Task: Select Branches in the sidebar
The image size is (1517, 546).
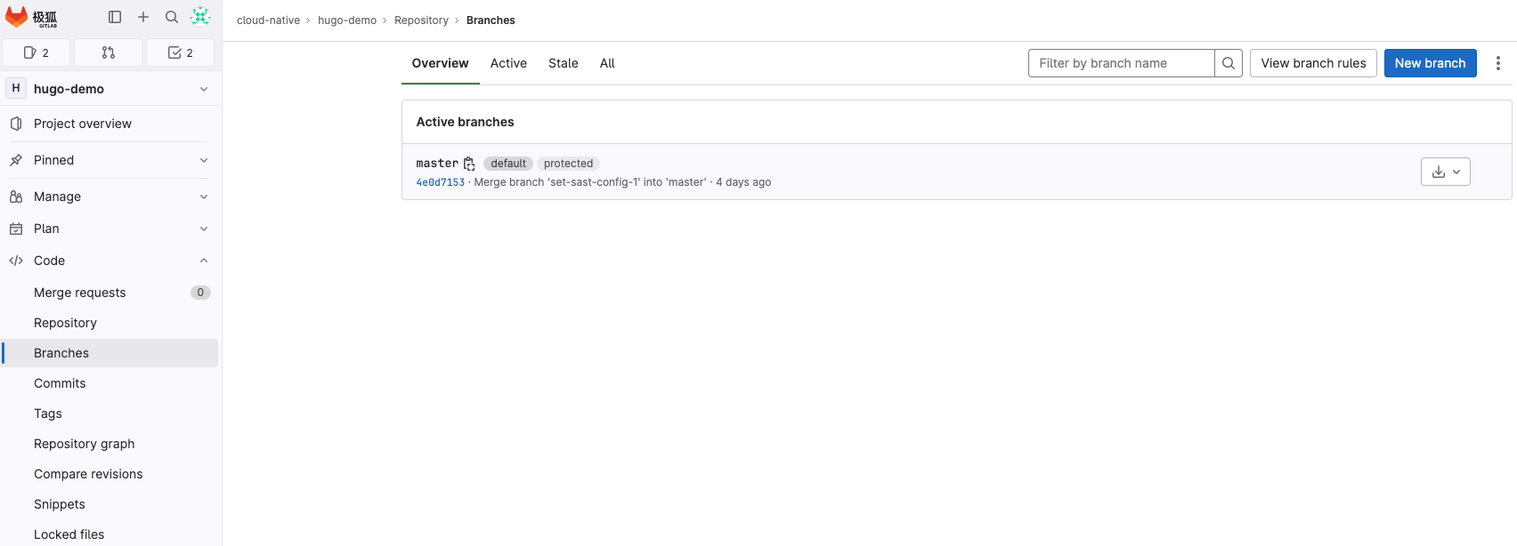Action: (x=110, y=353)
